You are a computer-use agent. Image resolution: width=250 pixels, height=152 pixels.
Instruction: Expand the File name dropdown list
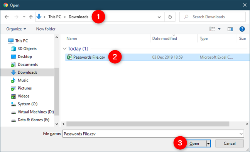(241, 134)
